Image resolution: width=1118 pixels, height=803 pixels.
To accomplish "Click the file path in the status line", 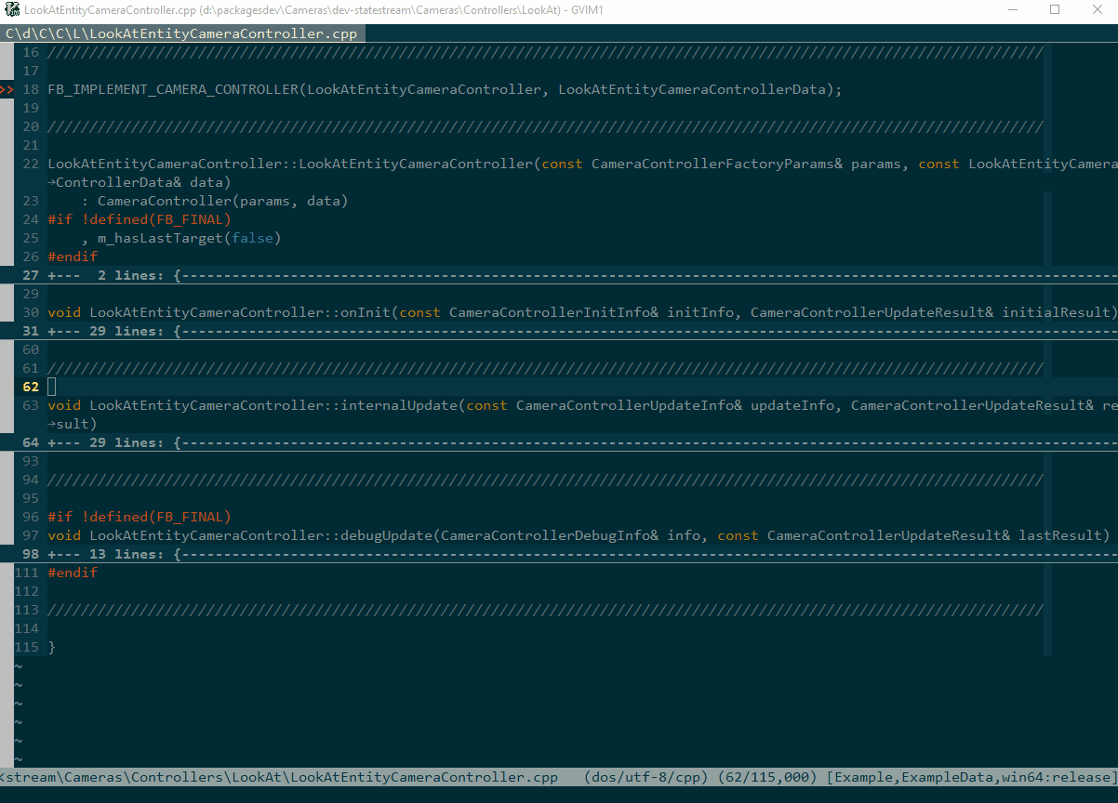I will coord(279,777).
